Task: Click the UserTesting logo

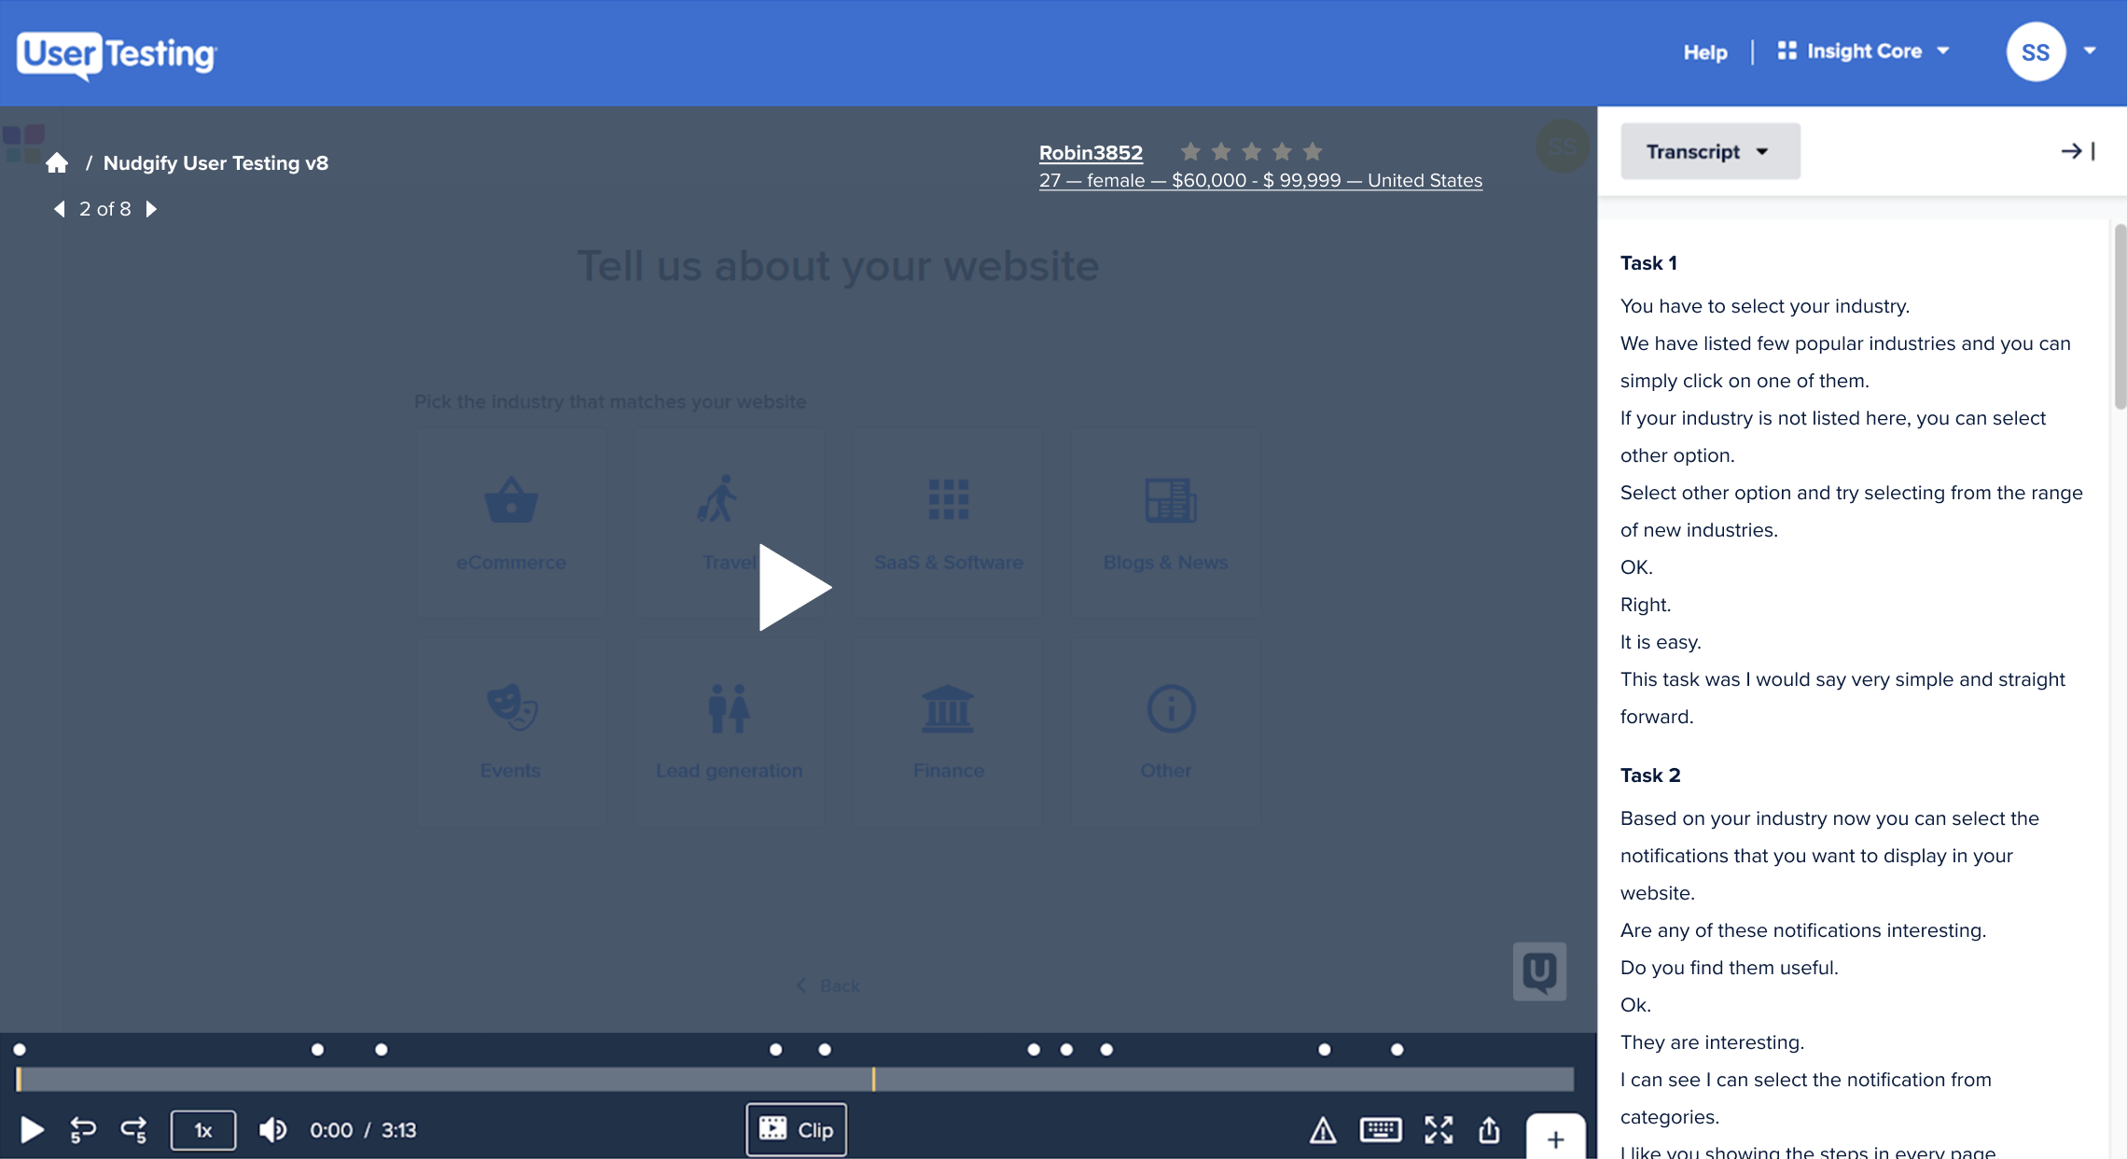Action: [117, 54]
